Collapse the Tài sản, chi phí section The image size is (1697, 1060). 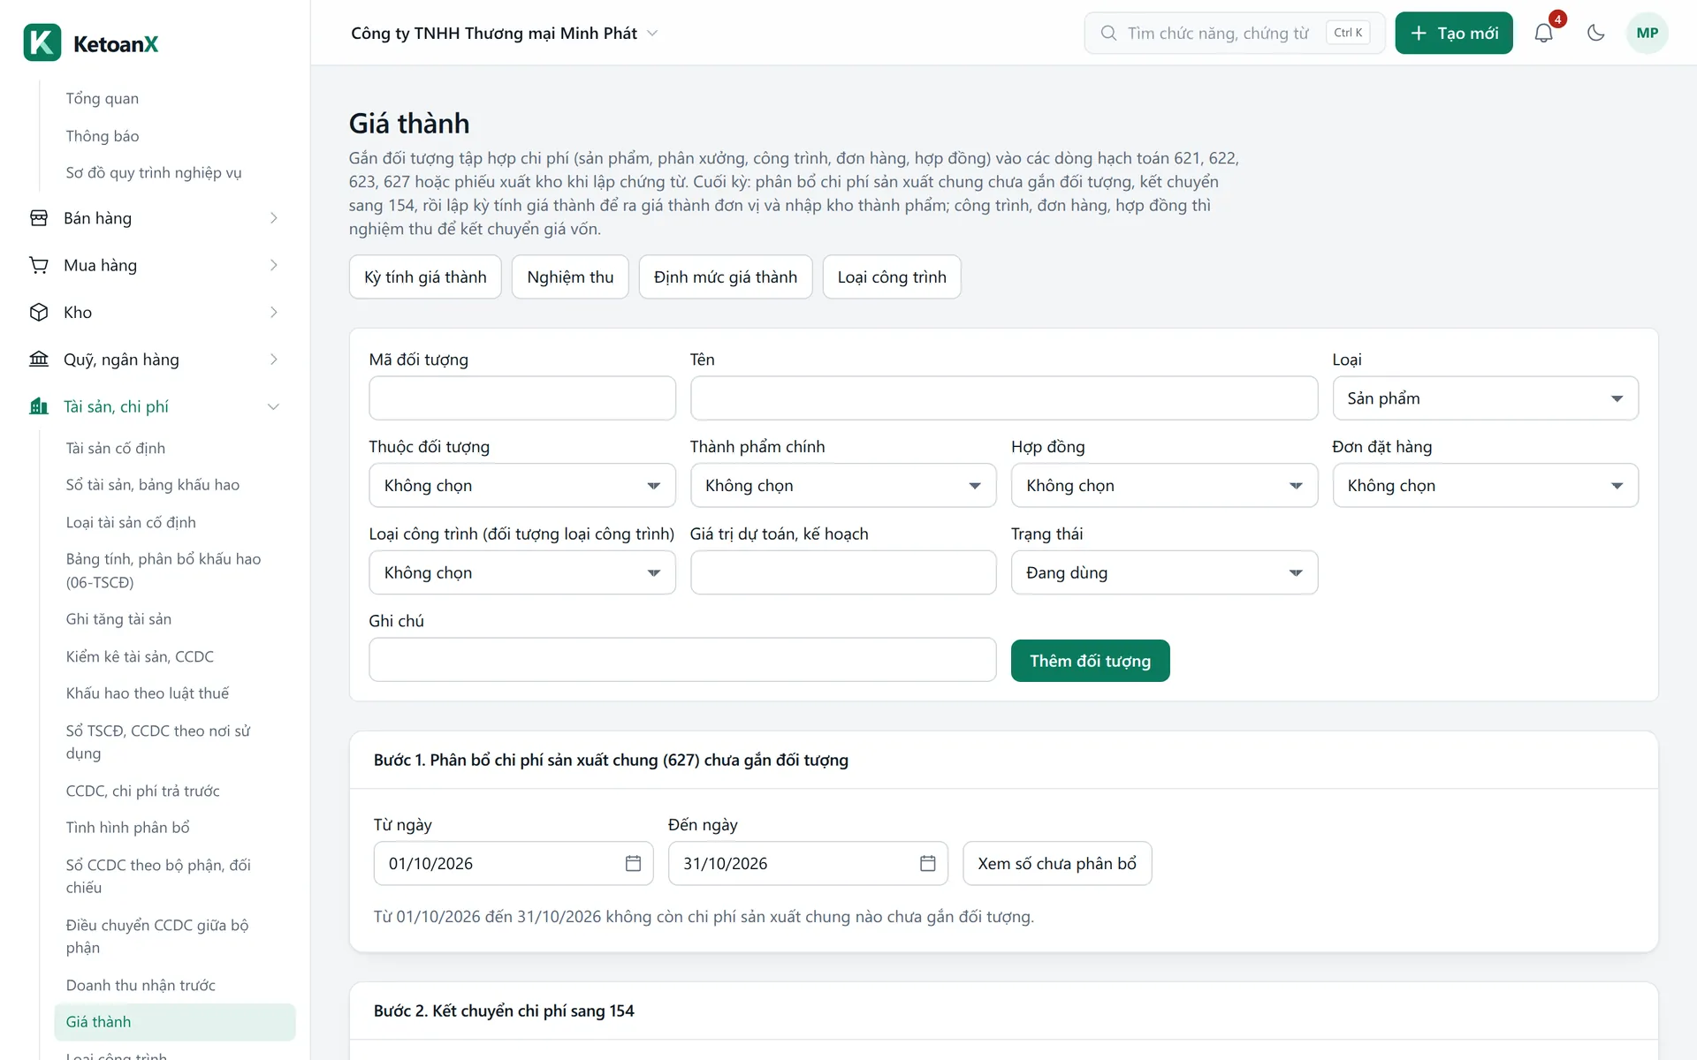(274, 406)
